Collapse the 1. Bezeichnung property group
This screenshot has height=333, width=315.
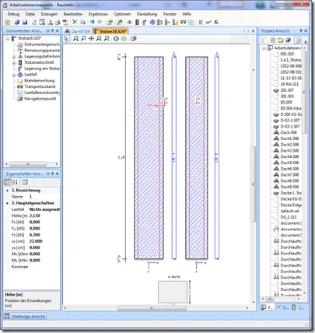pos(7,191)
